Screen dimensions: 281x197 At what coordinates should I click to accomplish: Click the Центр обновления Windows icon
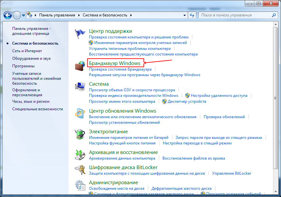tap(80, 113)
